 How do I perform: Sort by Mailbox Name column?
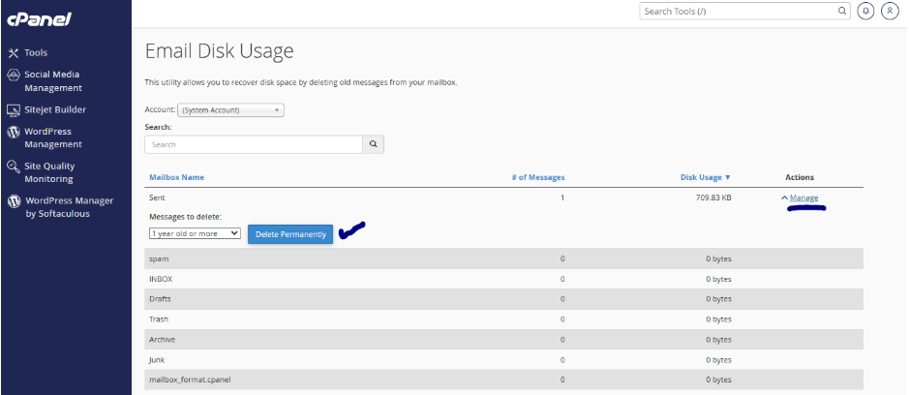coord(177,177)
